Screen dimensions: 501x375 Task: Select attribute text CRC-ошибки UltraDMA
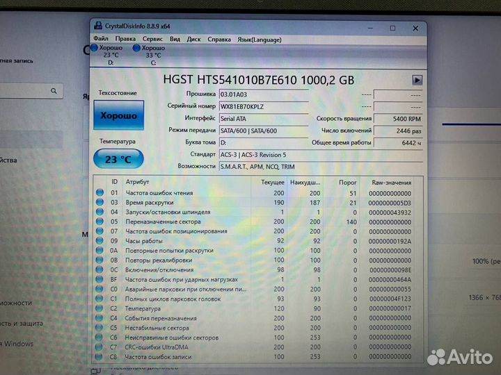(157, 347)
